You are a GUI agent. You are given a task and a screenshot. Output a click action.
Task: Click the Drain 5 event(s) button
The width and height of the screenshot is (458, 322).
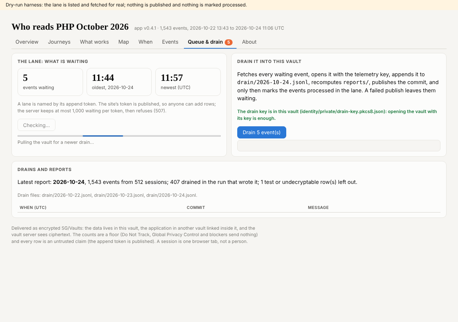(x=262, y=132)
